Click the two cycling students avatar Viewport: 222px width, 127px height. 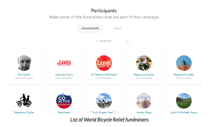144,63
